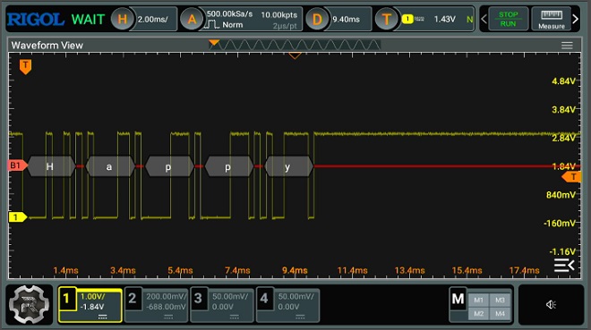Select the decoded 'a' bus packet
The image size is (591, 330).
click(x=110, y=166)
